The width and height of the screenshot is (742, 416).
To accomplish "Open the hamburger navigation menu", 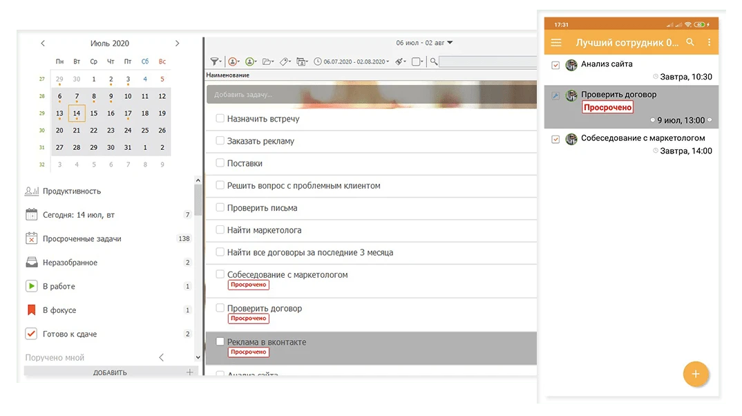I will 555,42.
